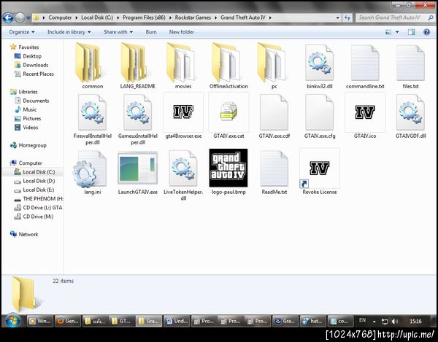The height and width of the screenshot is (342, 438).
Task: Select the GTAIV.ico file
Action: point(365,116)
